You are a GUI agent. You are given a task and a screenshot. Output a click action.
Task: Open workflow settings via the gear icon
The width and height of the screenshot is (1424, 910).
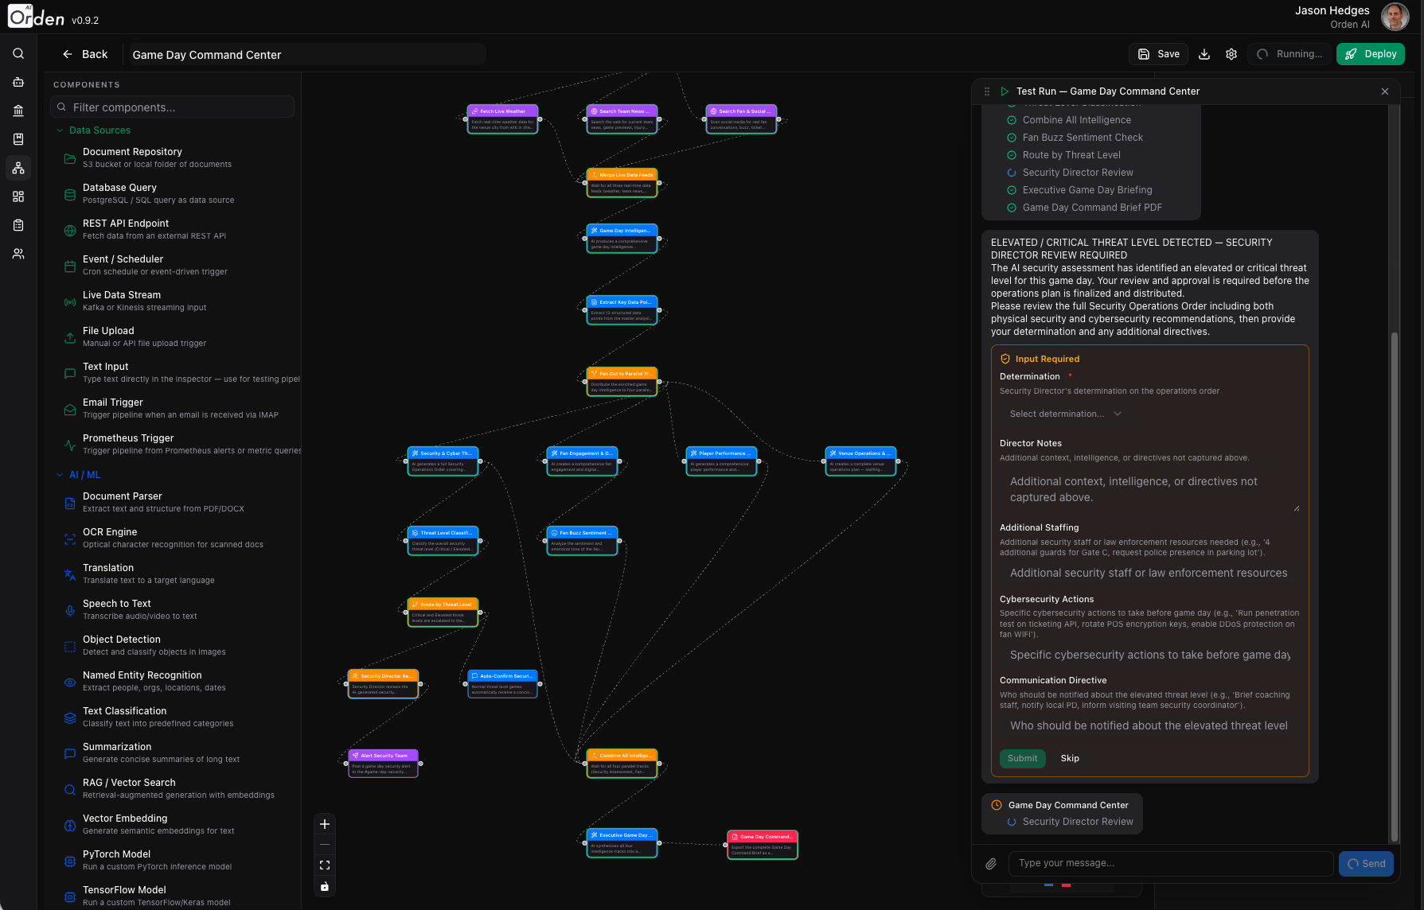[x=1231, y=53]
